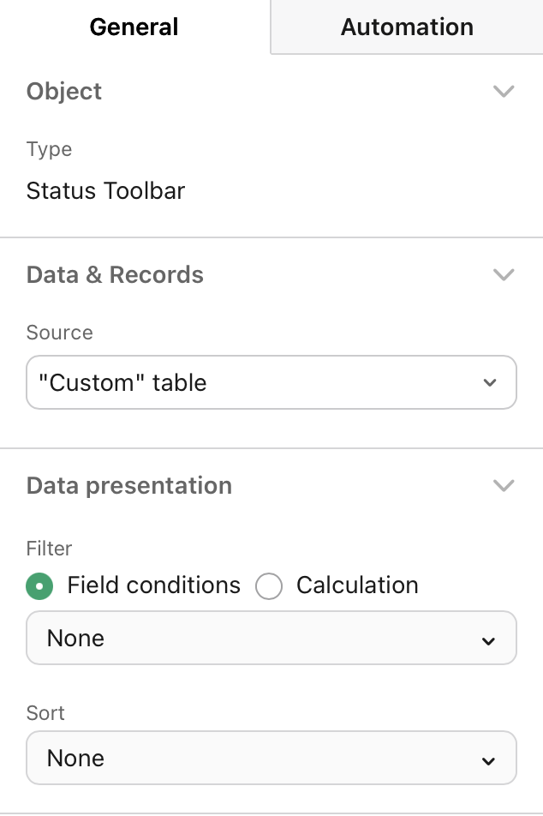543x816 pixels.
Task: Click the Data presentation collapse chevron
Action: click(x=504, y=485)
